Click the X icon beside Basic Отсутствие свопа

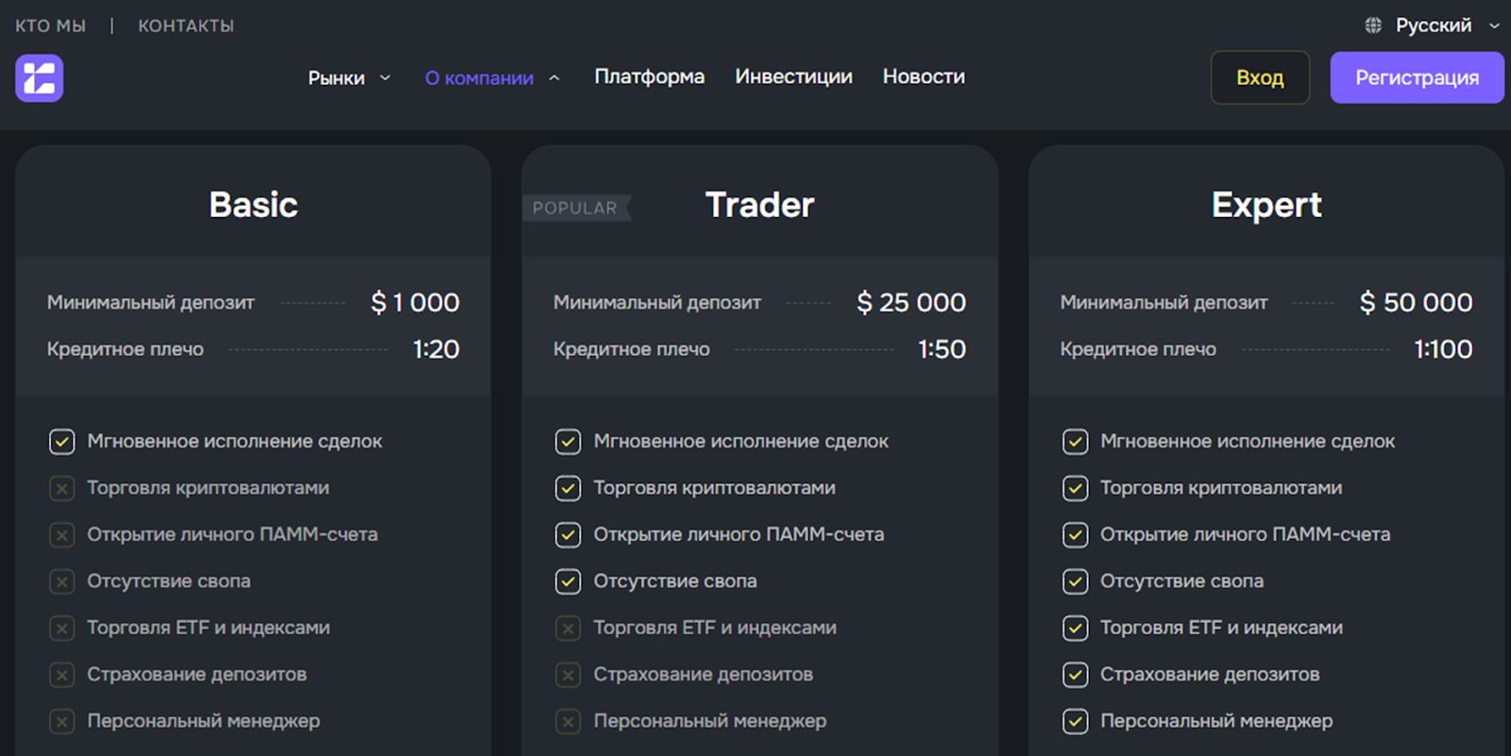point(61,581)
